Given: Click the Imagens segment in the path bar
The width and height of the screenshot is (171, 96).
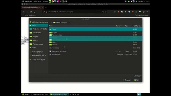Looking at the screenshot, I should pos(64,22).
